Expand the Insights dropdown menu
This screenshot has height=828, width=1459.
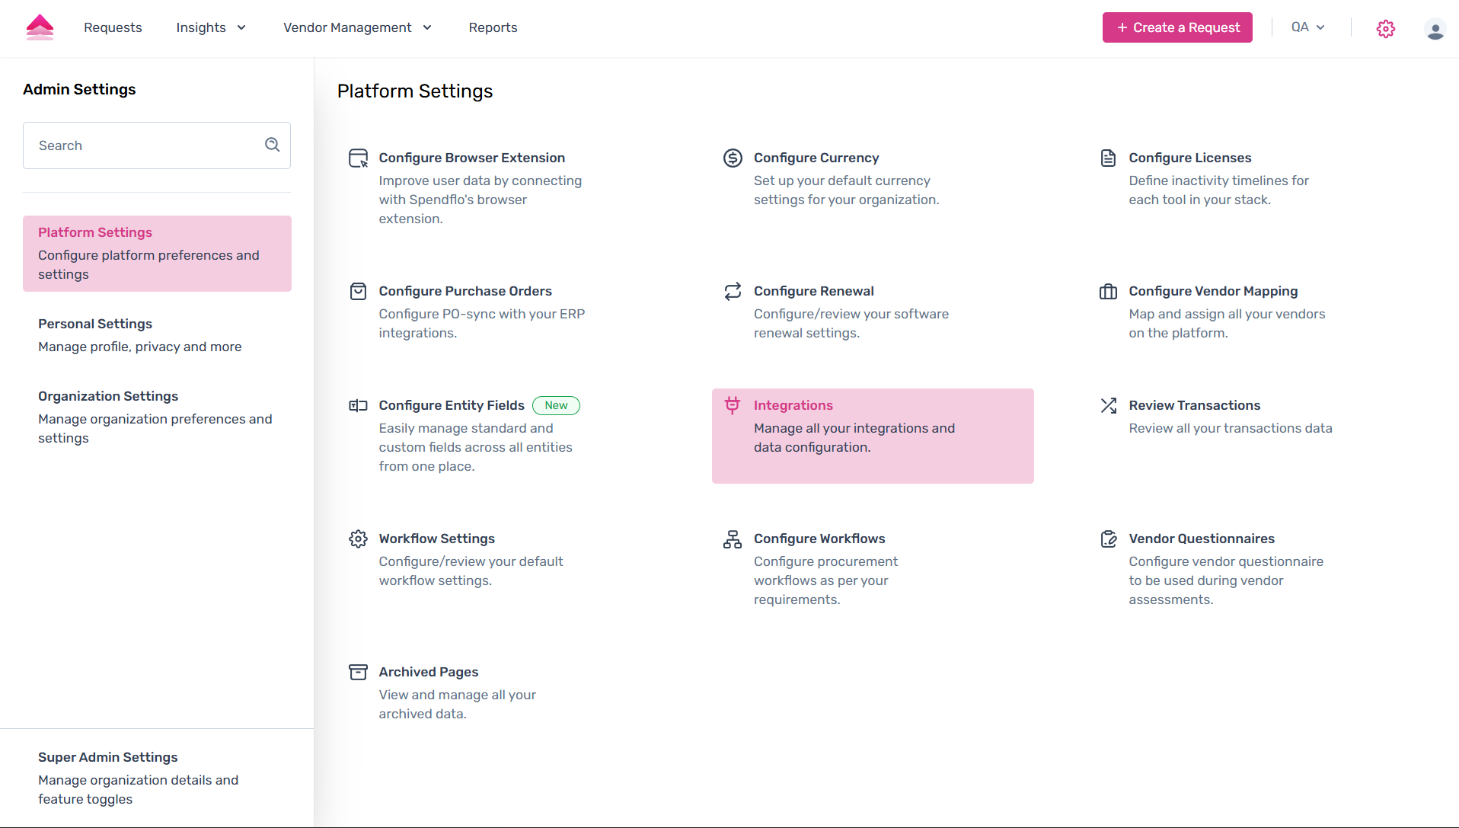pyautogui.click(x=211, y=27)
